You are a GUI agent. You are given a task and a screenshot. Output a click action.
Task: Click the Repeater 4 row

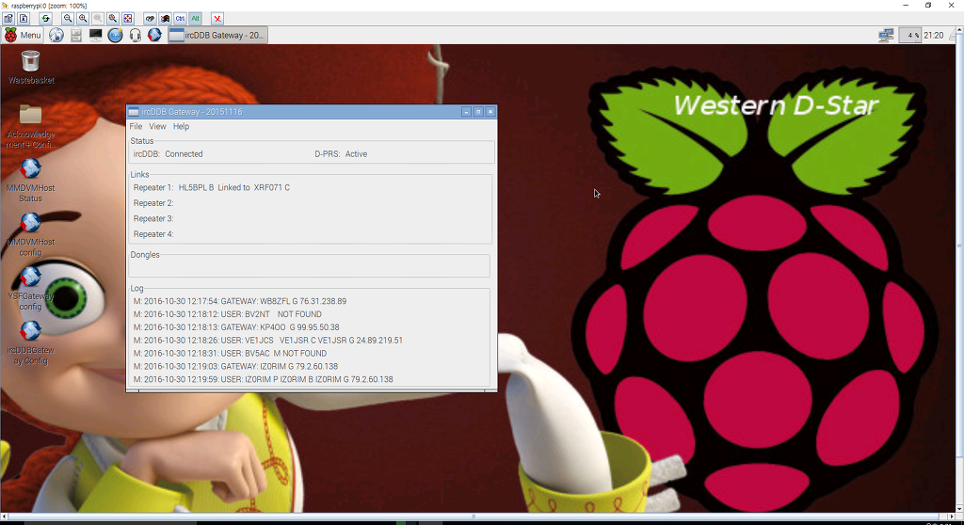point(153,234)
